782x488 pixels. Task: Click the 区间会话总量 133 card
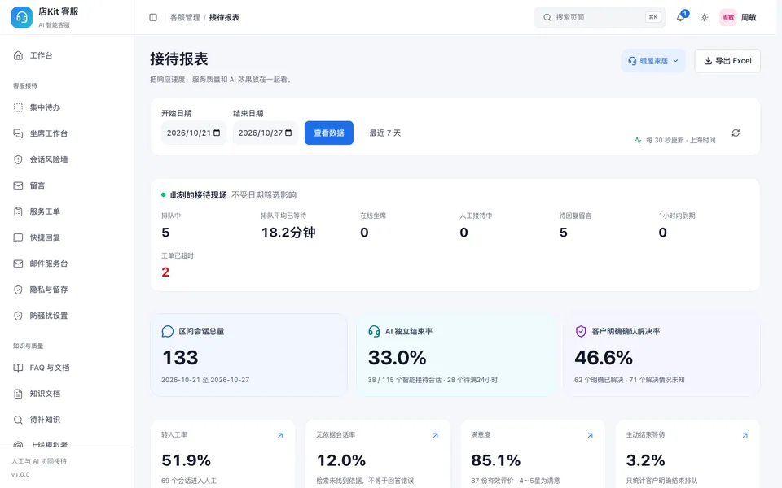[x=249, y=355]
